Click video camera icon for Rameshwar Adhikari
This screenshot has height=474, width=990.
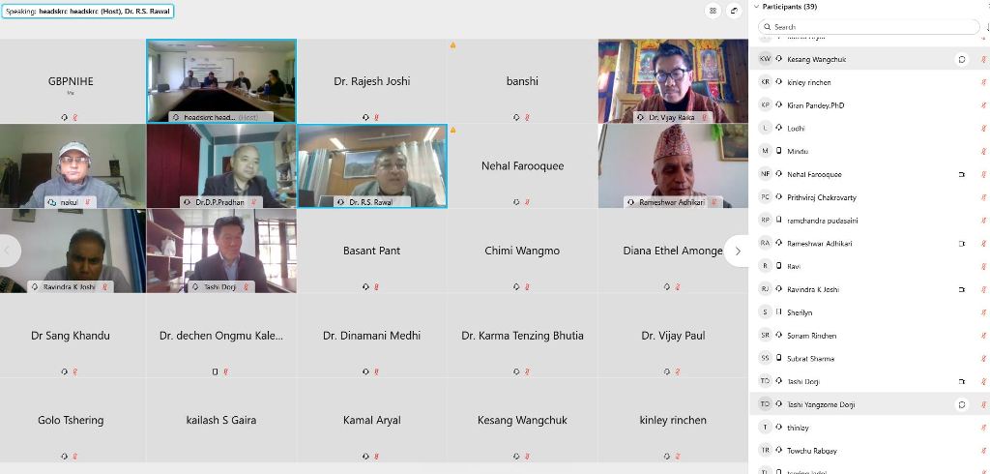(962, 244)
